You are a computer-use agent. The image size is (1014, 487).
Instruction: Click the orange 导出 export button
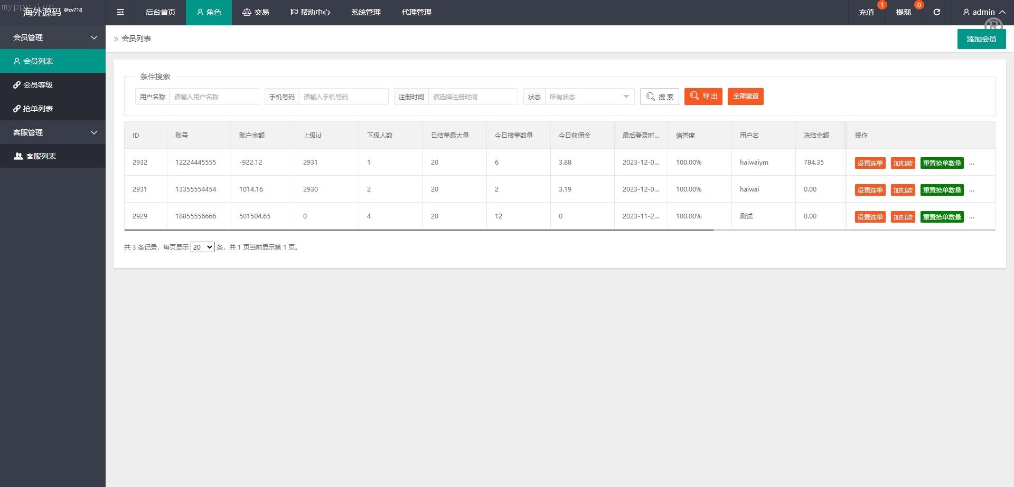[x=703, y=96]
